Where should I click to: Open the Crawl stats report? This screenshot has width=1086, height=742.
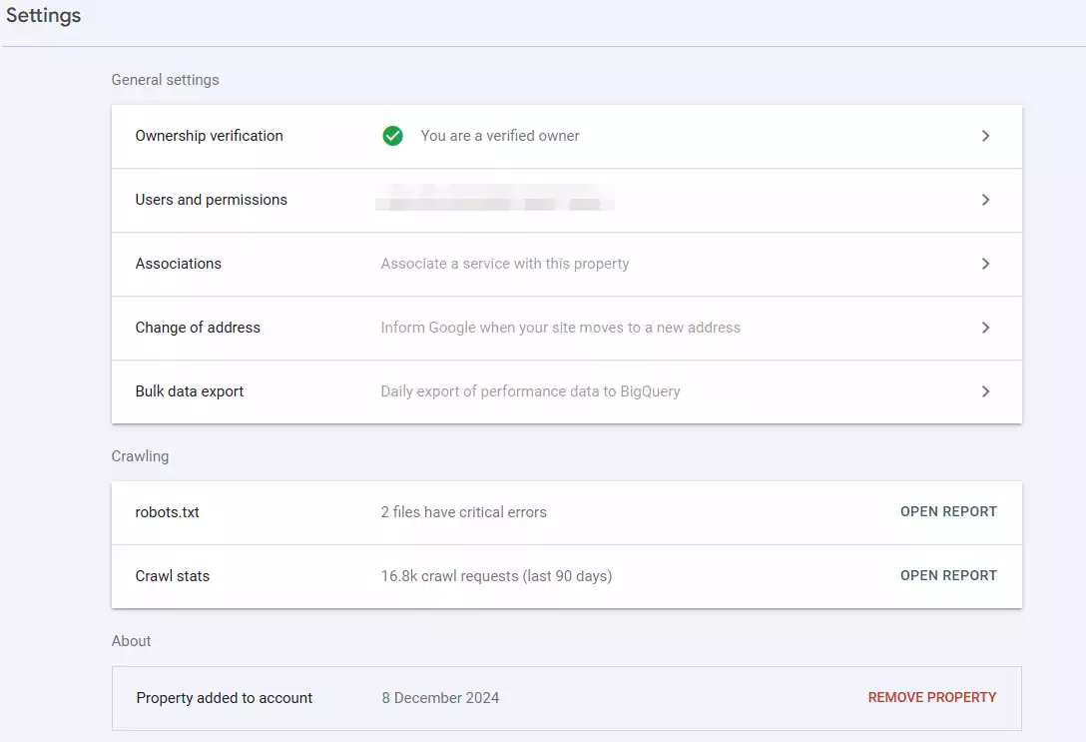[947, 575]
